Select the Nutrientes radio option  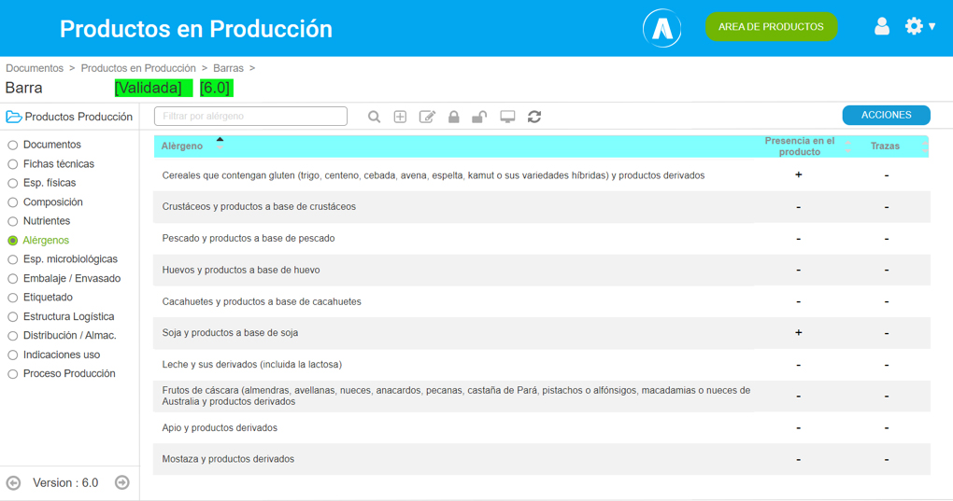(13, 221)
